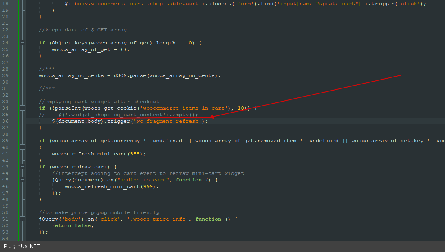Collapse the fold marker on line 24
Screen dimensions: 445x252
[x=22, y=43]
